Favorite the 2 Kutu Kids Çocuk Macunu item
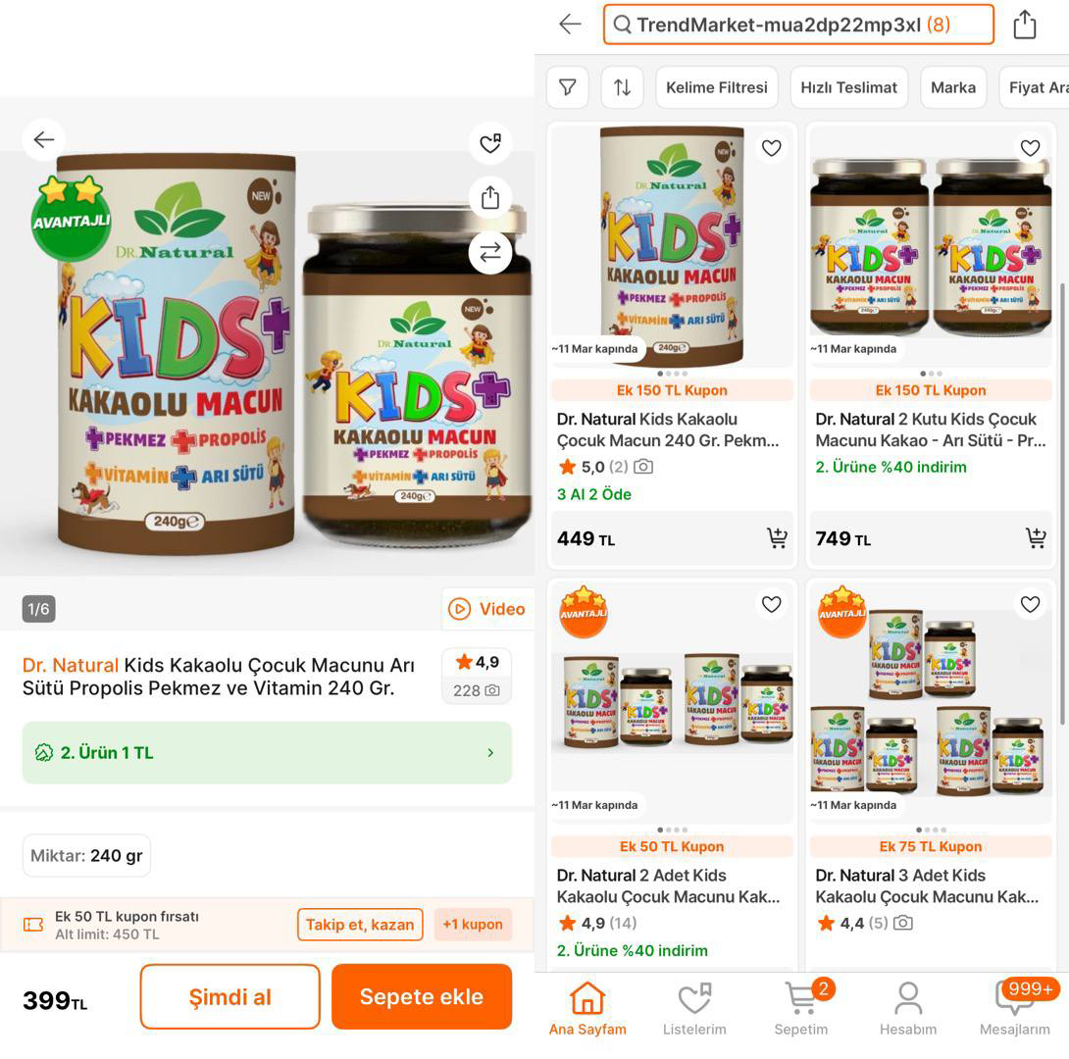 pyautogui.click(x=1030, y=147)
